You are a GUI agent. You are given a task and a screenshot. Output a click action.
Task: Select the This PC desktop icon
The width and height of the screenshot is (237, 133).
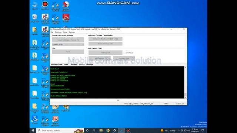click(34, 6)
